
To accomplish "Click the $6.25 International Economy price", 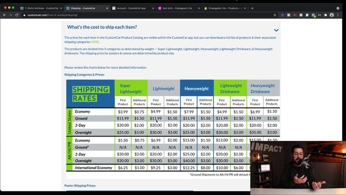I will pyautogui.click(x=123, y=167).
